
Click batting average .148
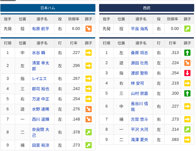[x=76, y=119]
